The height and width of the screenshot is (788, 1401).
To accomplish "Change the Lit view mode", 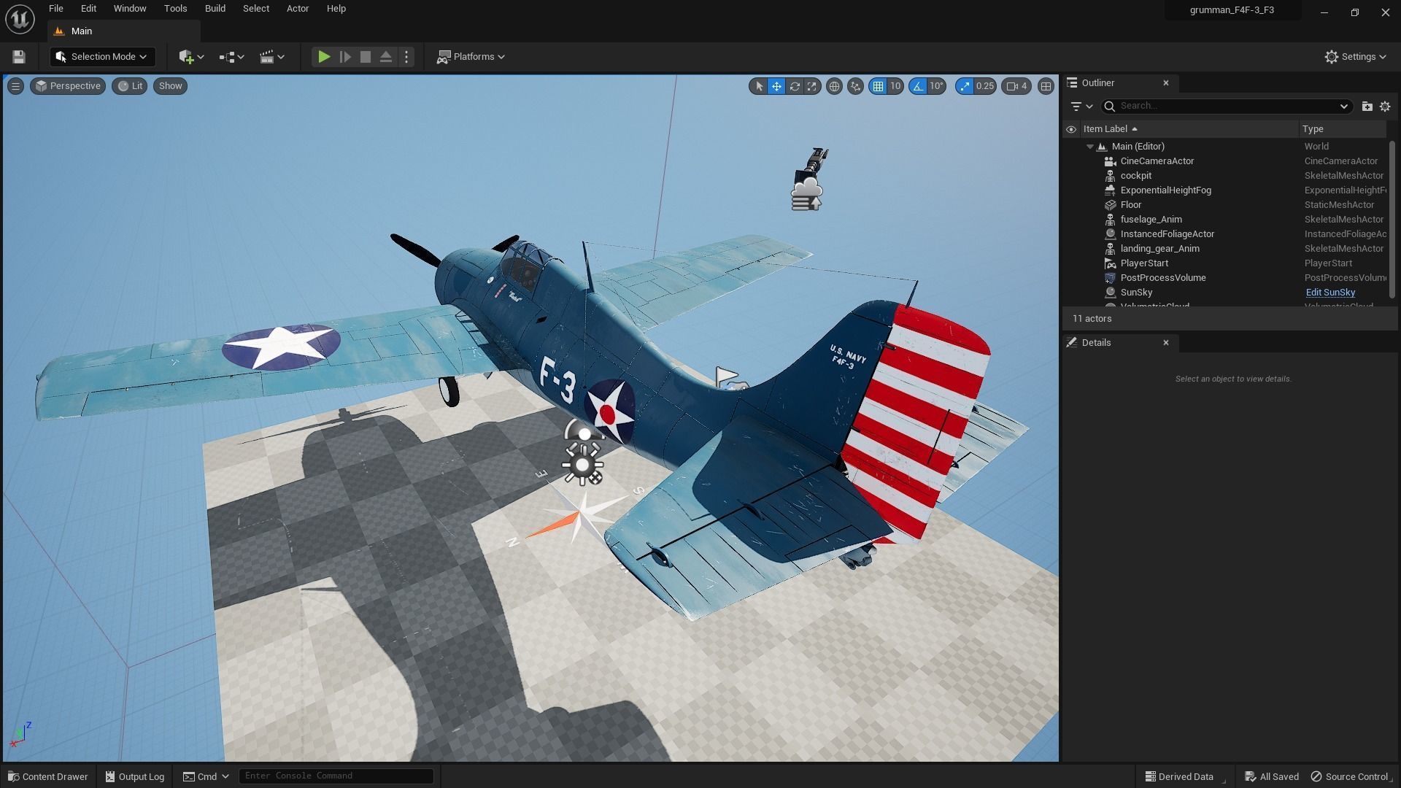I will (x=130, y=86).
